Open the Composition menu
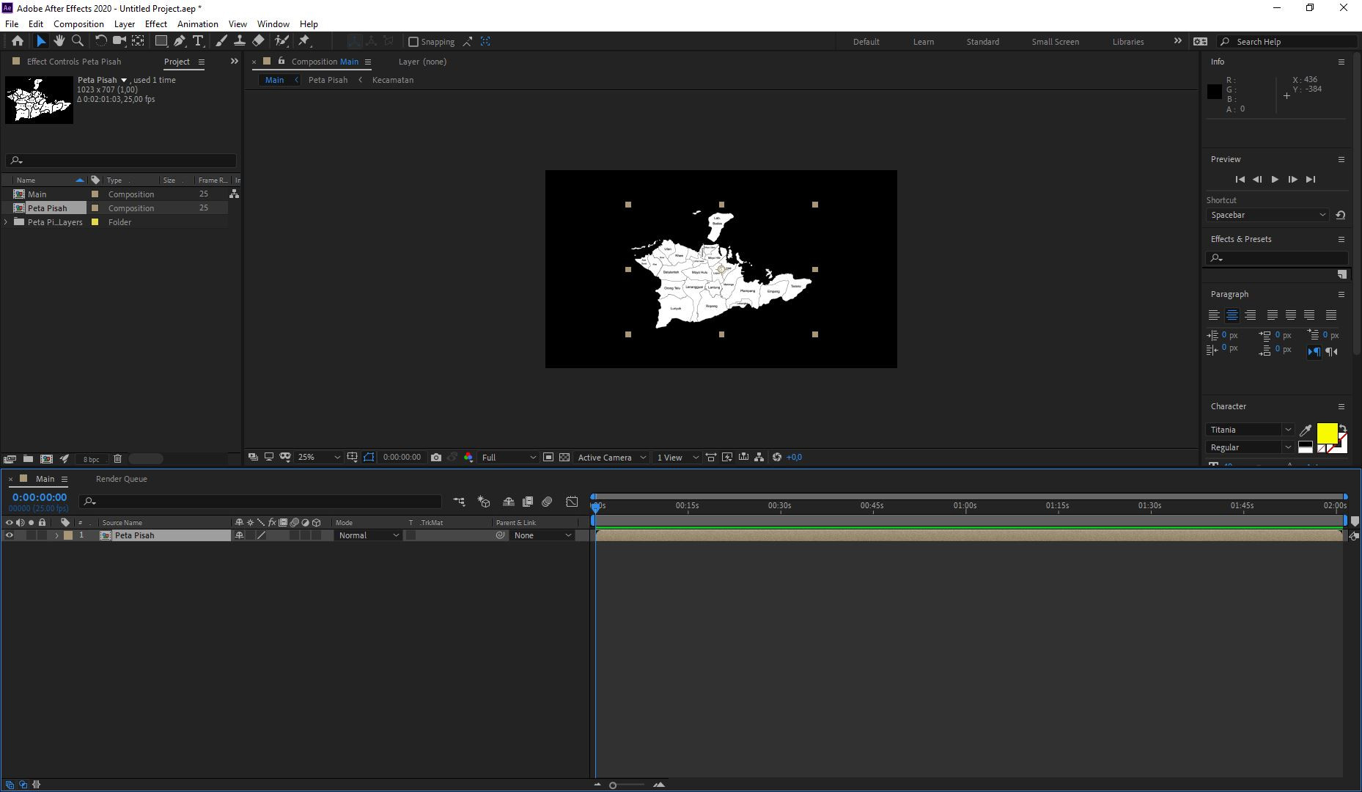Viewport: 1362px width, 792px height. tap(78, 24)
